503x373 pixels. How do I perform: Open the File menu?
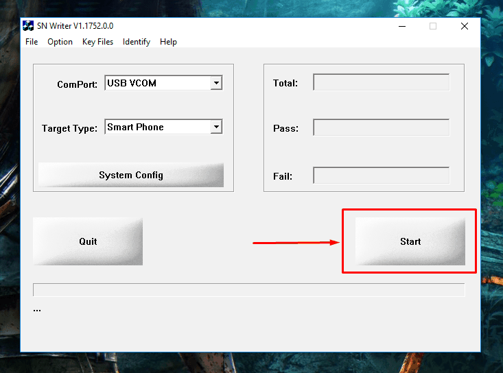(32, 42)
